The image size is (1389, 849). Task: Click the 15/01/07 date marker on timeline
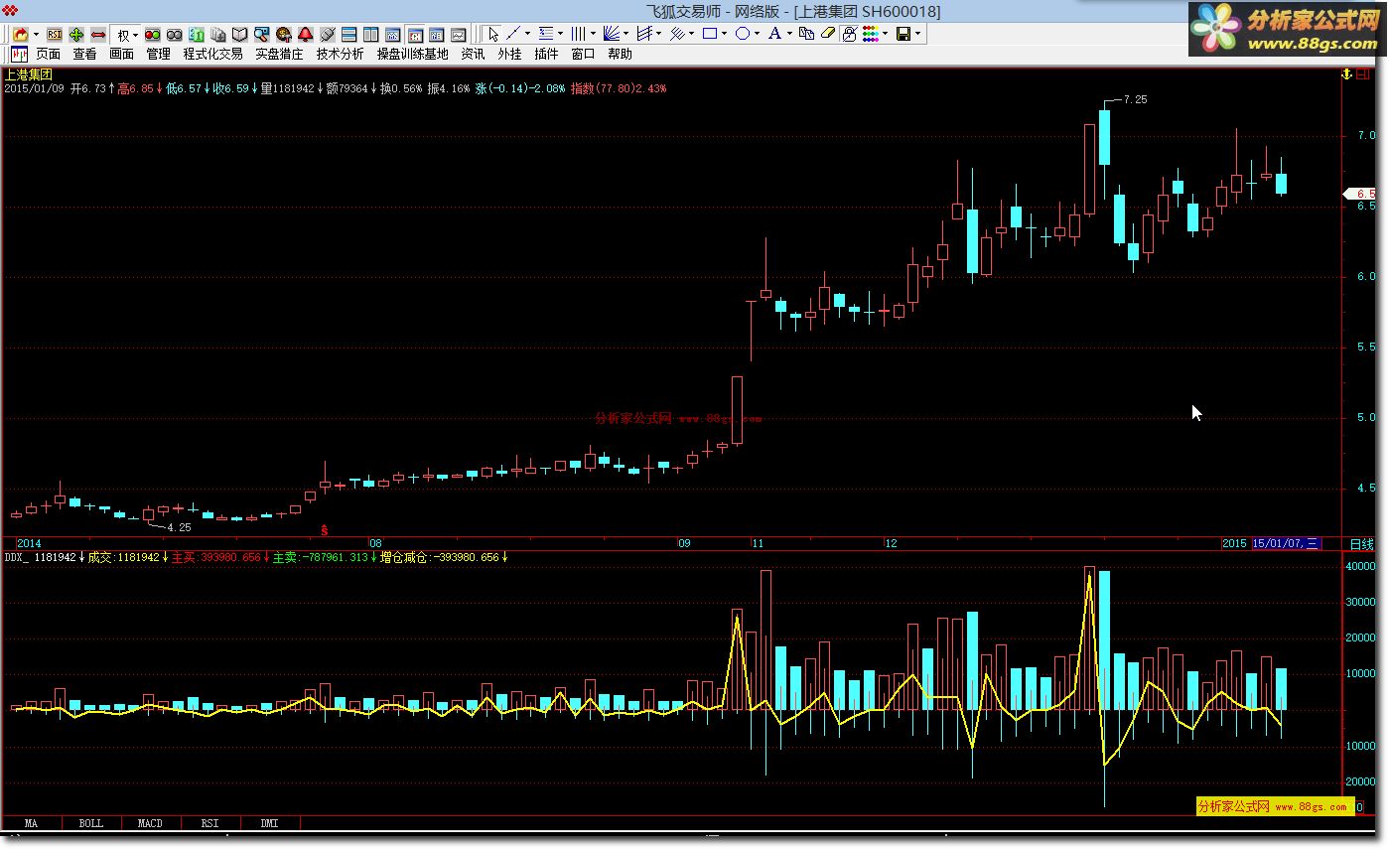pyautogui.click(x=1287, y=543)
